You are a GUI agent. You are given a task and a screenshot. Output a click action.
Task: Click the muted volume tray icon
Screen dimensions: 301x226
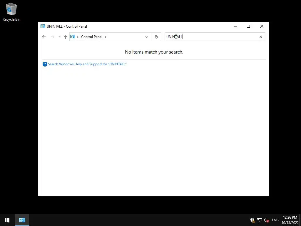tap(266, 220)
